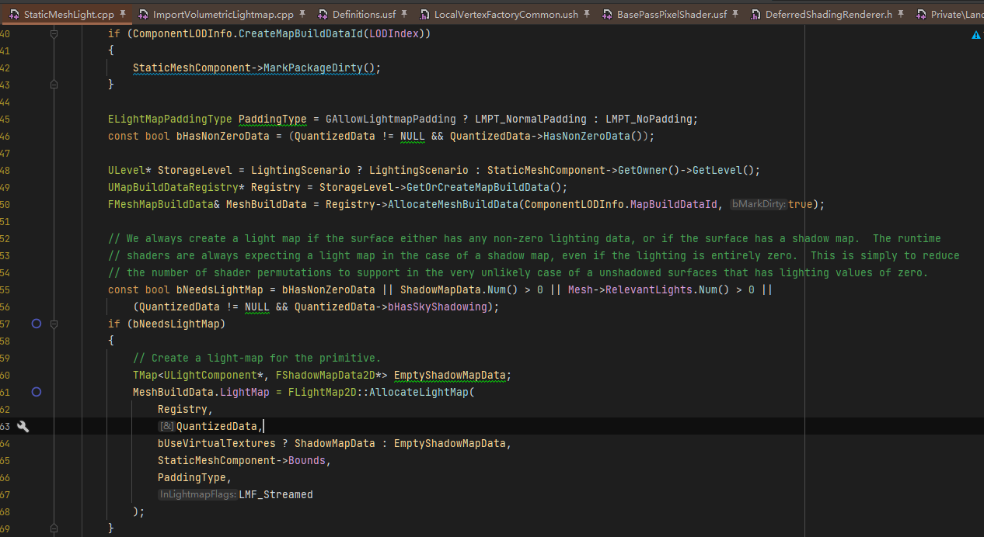Click the bMarkDirty: inlay parameter hint
Screen dimensions: 984x537
click(759, 204)
